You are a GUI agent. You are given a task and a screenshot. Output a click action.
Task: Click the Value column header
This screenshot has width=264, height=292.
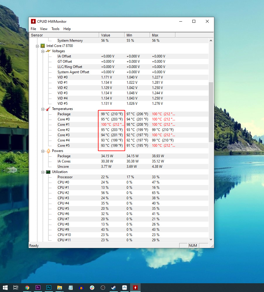coord(112,35)
